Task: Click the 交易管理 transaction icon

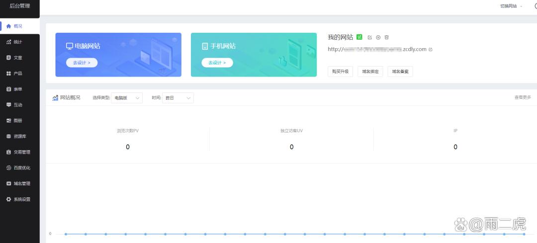Action: (x=8, y=152)
